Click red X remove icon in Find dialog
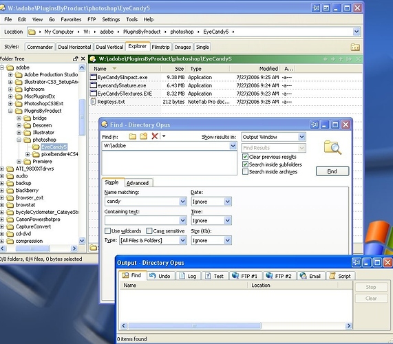The width and height of the screenshot is (393, 344). coord(155,136)
